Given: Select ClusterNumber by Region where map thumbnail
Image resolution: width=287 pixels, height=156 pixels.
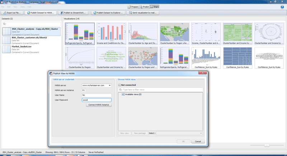Looking at the screenshot, I should (174, 32).
